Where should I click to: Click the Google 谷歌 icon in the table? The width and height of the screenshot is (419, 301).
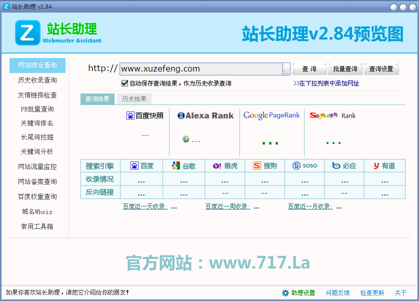[x=176, y=165]
